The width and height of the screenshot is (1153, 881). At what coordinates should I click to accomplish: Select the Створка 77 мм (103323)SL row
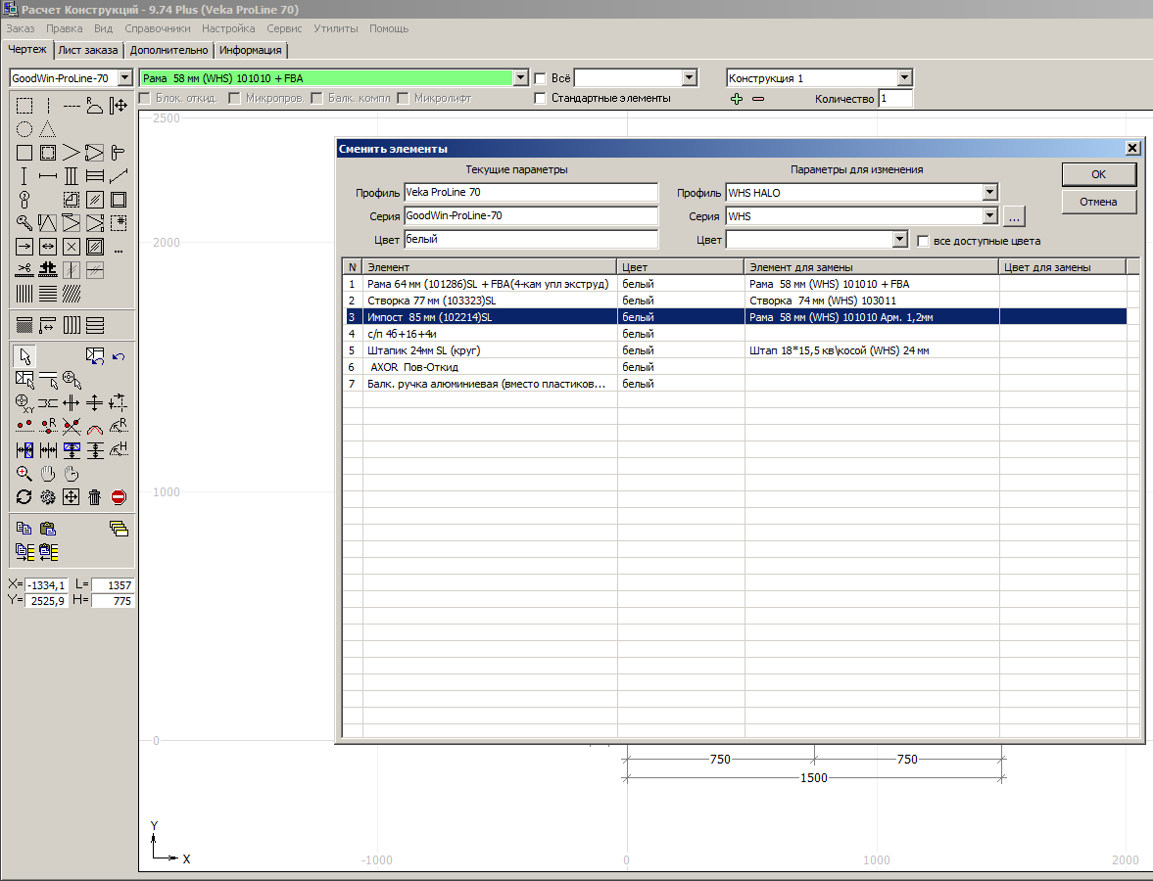(x=736, y=301)
